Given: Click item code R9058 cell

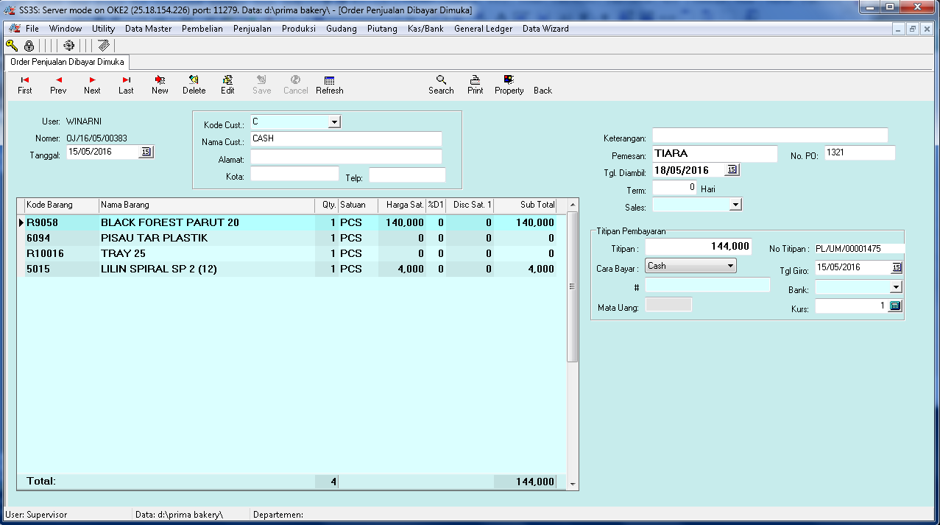Looking at the screenshot, I should pos(62,222).
